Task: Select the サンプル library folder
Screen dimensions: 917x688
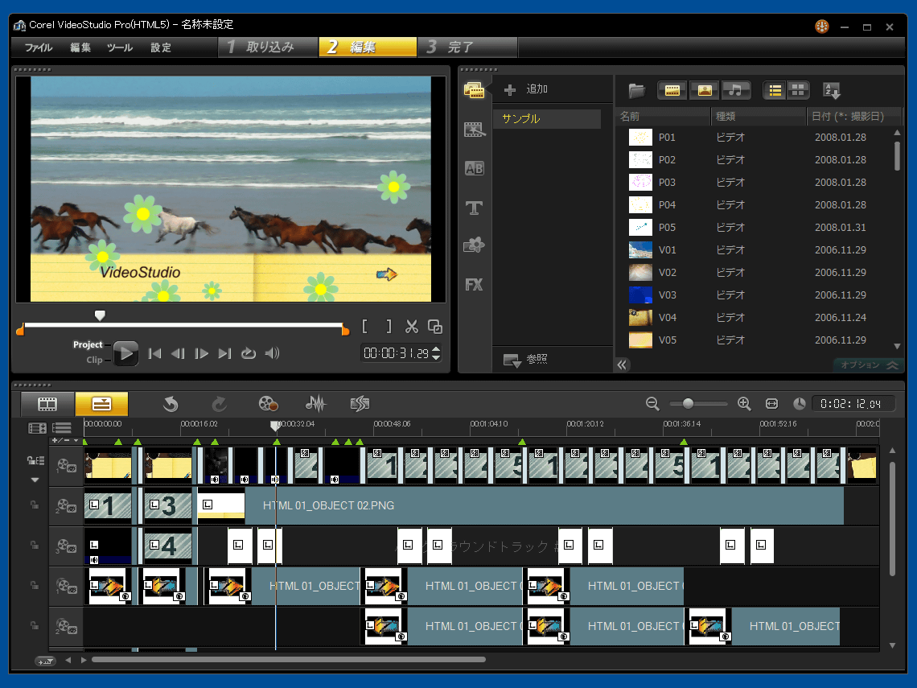Action: point(546,119)
